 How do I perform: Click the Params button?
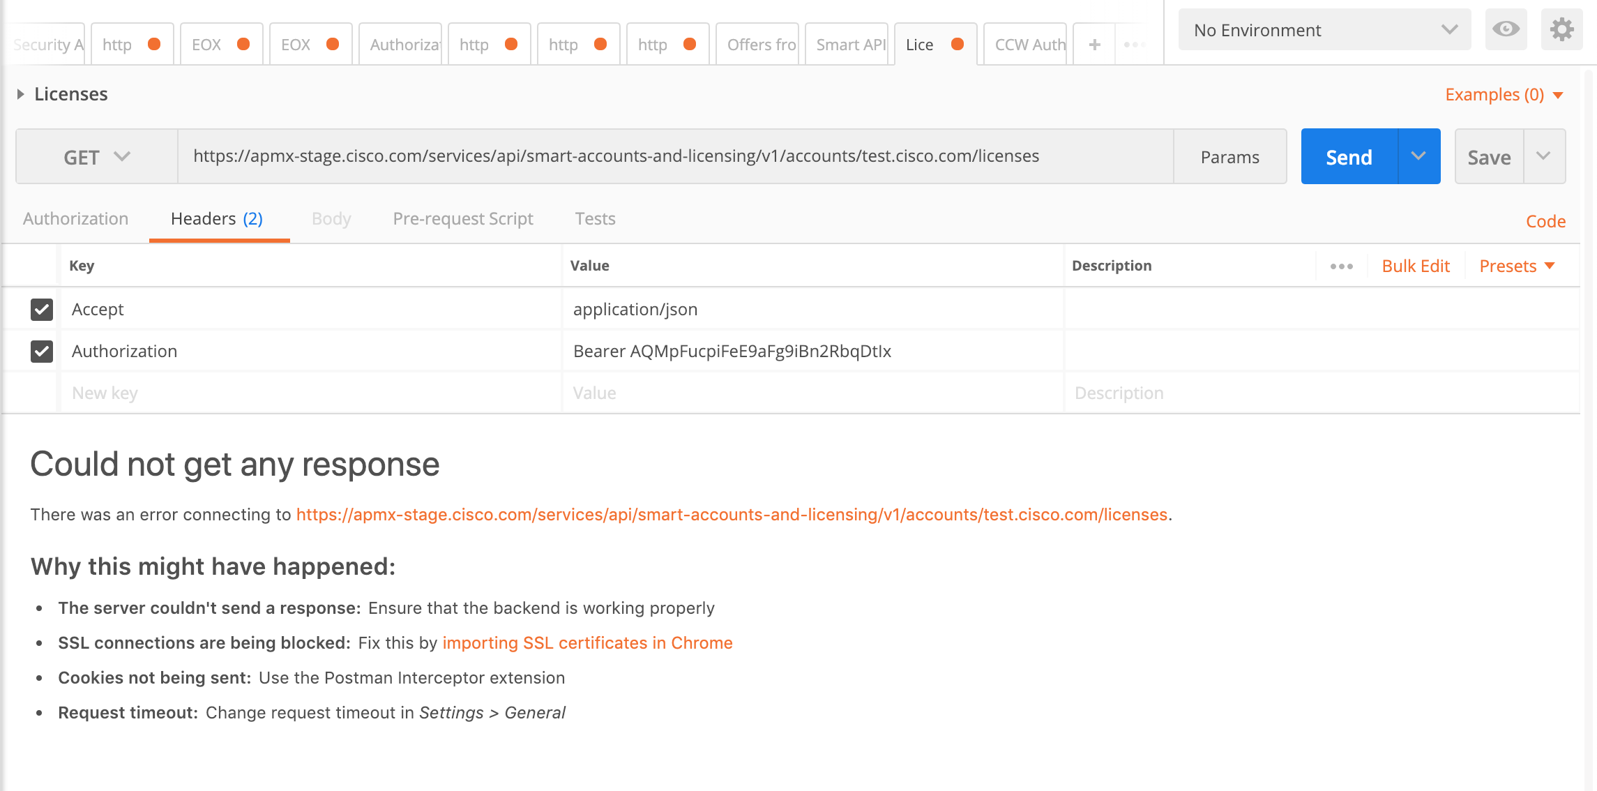[1230, 157]
